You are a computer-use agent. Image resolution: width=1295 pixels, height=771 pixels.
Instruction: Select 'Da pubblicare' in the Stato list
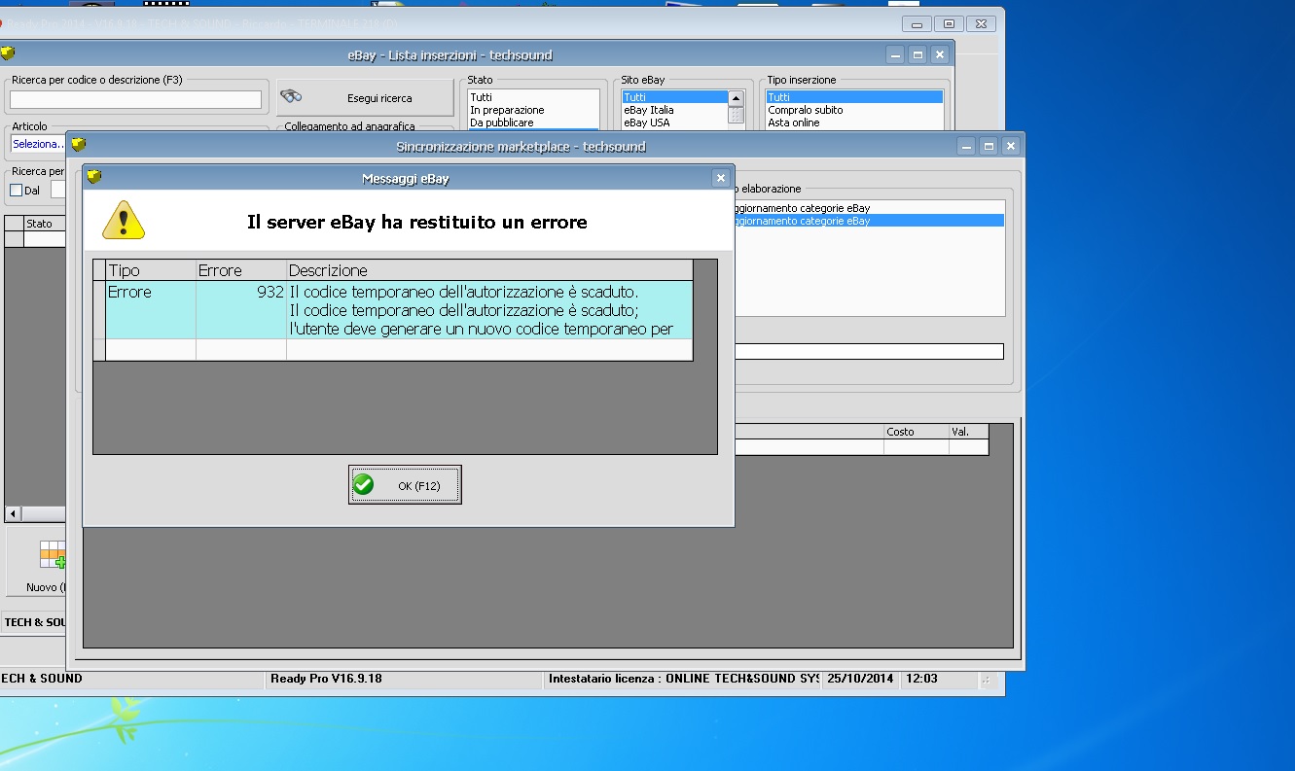[x=533, y=123]
